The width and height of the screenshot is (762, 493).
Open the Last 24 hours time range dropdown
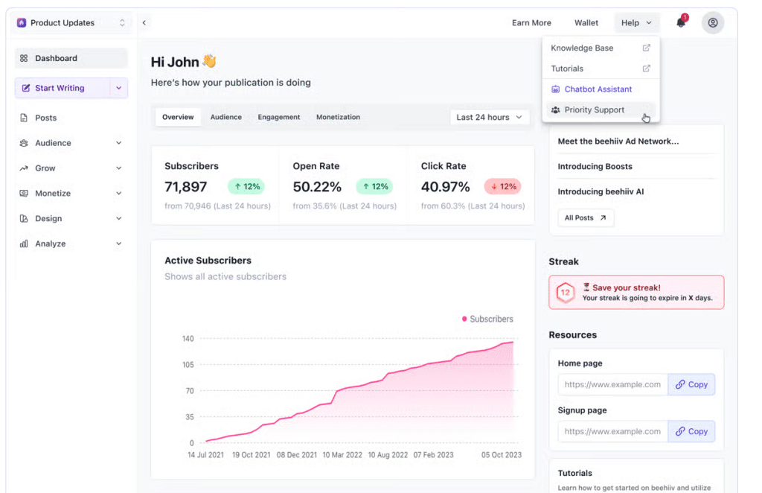[x=490, y=117]
